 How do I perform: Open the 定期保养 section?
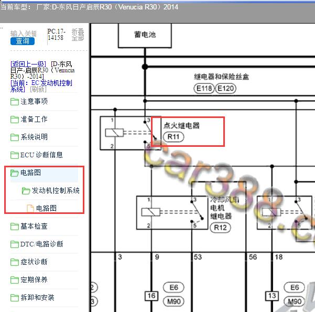point(34,279)
